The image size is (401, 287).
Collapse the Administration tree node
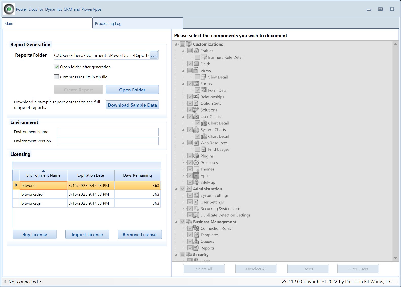point(176,189)
